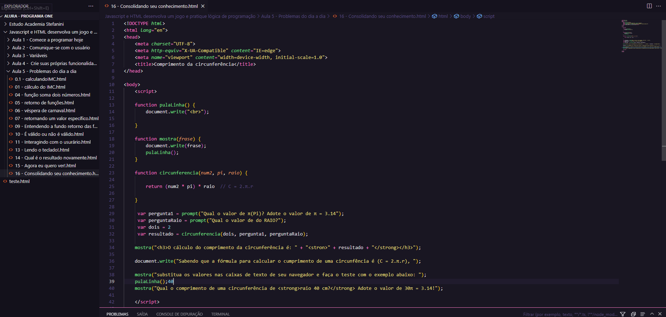The image size is (666, 317).
Task: Maximize the bottom panel with chevron
Action: [652, 314]
